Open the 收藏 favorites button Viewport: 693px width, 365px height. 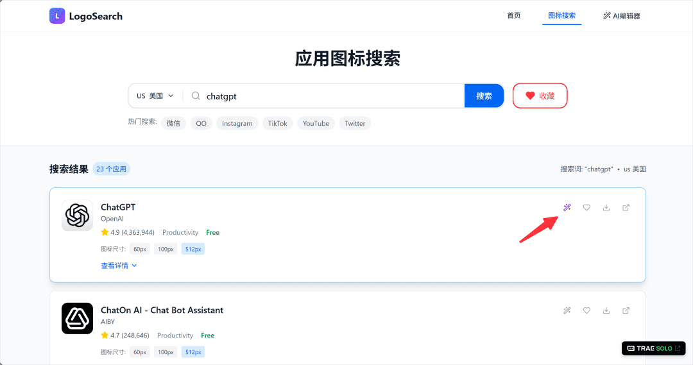pyautogui.click(x=540, y=96)
